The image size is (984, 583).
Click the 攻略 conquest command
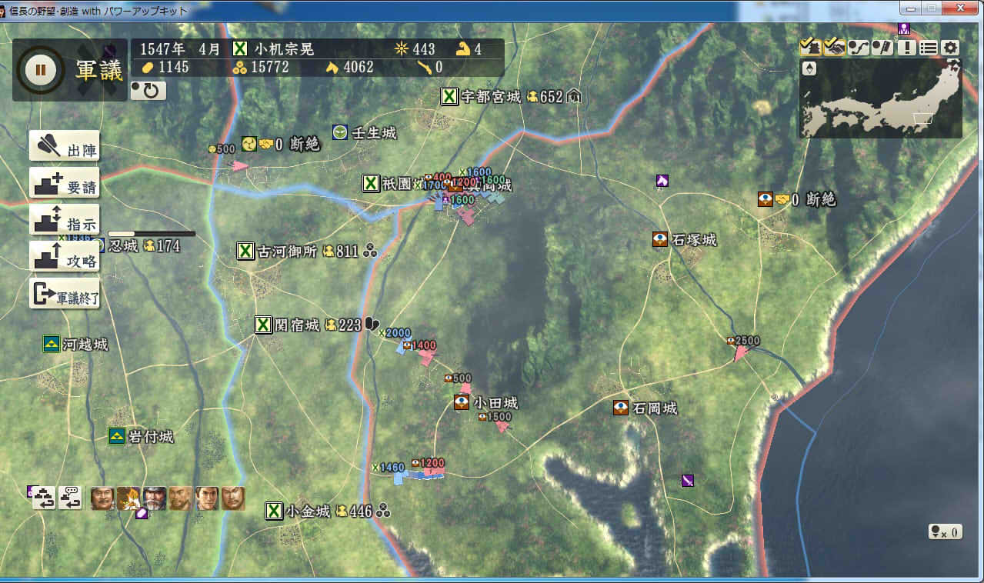(x=65, y=257)
